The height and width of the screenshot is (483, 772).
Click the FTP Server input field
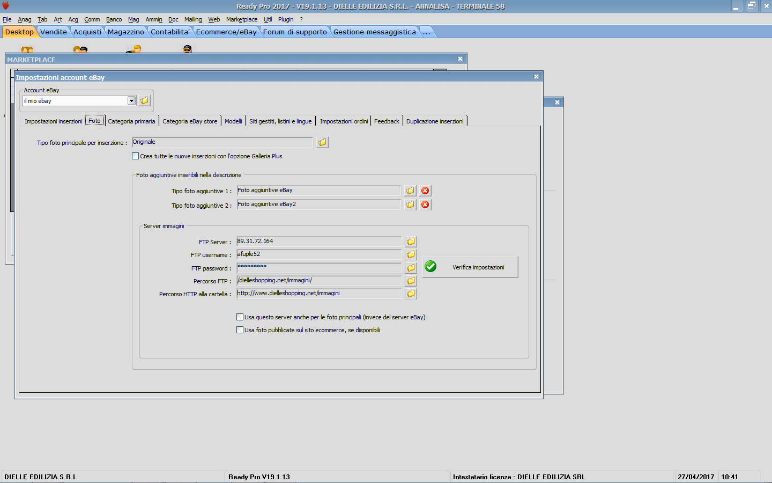(x=318, y=241)
